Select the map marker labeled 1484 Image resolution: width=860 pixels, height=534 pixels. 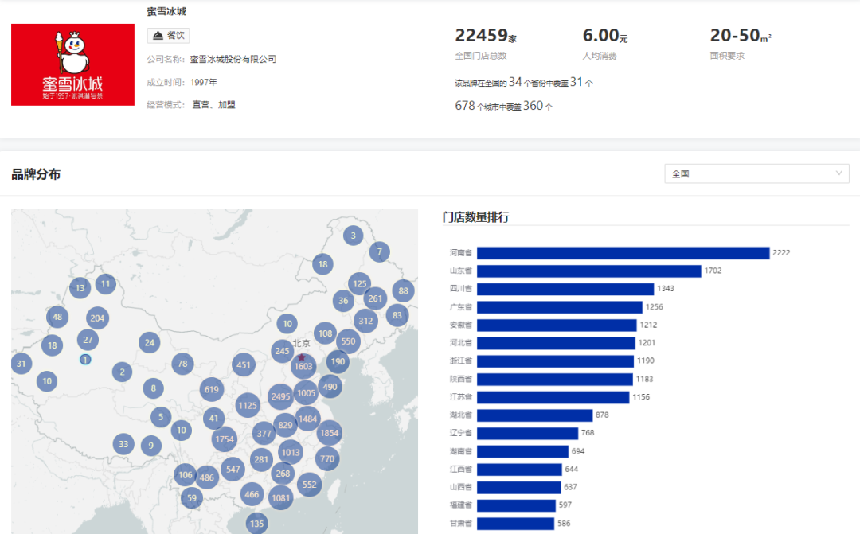coord(307,419)
